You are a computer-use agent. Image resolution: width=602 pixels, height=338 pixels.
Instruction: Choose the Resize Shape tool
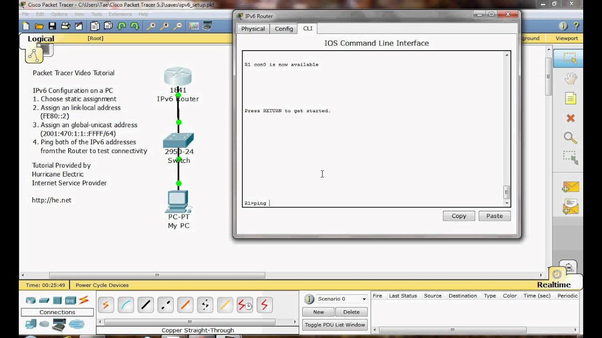tap(570, 157)
